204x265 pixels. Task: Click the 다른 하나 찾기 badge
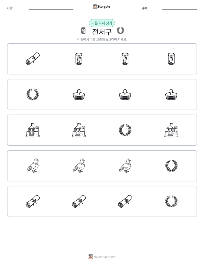(x=102, y=23)
